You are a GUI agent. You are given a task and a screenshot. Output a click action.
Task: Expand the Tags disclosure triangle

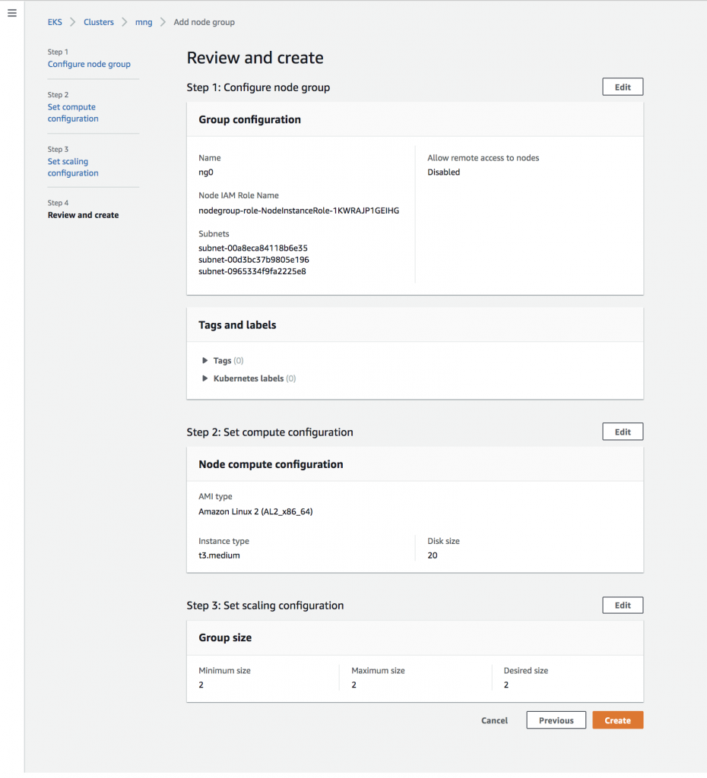click(x=205, y=361)
